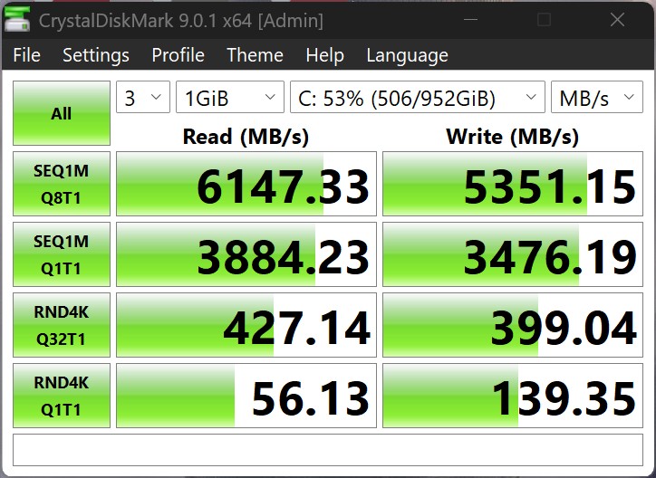
Task: Click the 139.35 random write result
Action: [513, 396]
